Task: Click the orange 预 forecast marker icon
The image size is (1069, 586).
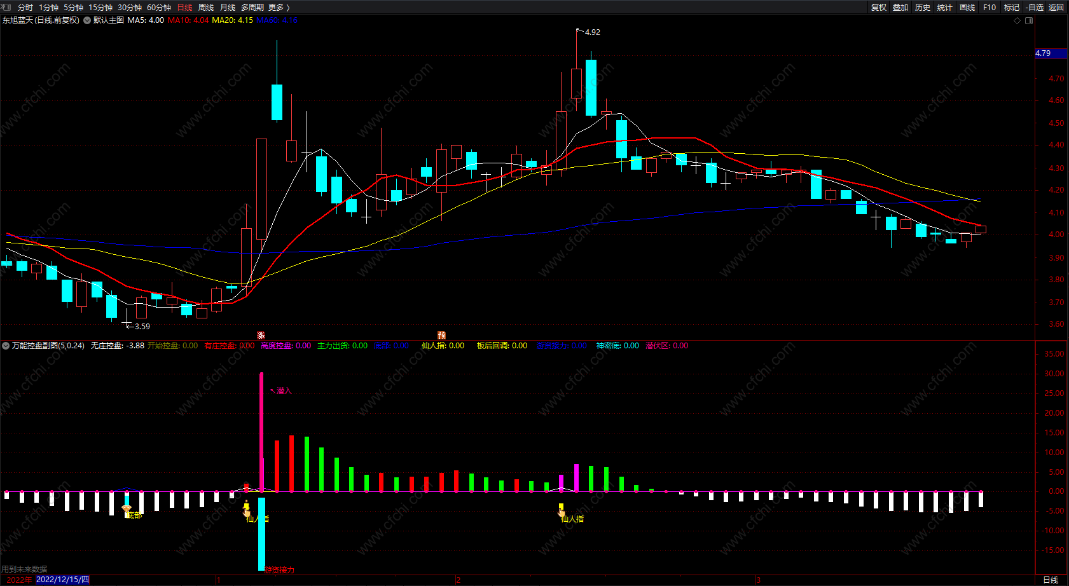Action: tap(442, 335)
